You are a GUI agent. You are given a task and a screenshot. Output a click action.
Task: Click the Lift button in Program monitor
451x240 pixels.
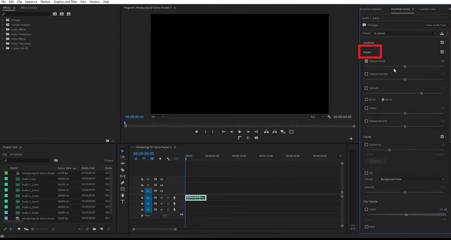(x=266, y=132)
